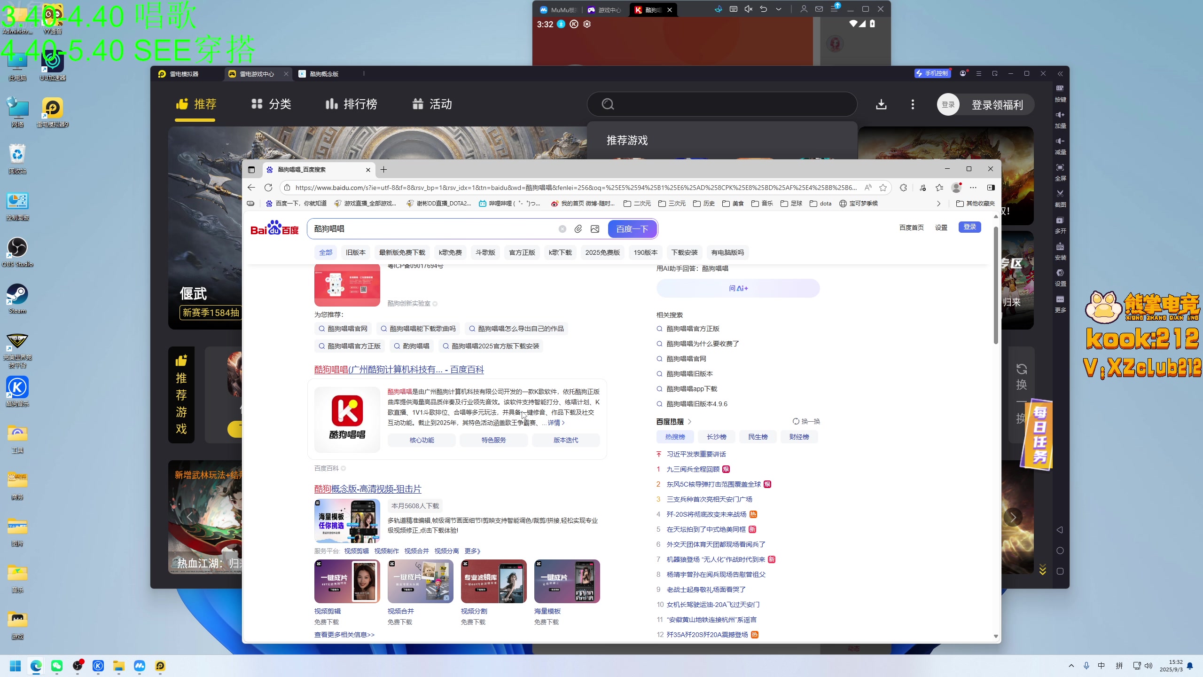Click the Edge address bar URL
The image size is (1203, 677).
pyautogui.click(x=576, y=188)
